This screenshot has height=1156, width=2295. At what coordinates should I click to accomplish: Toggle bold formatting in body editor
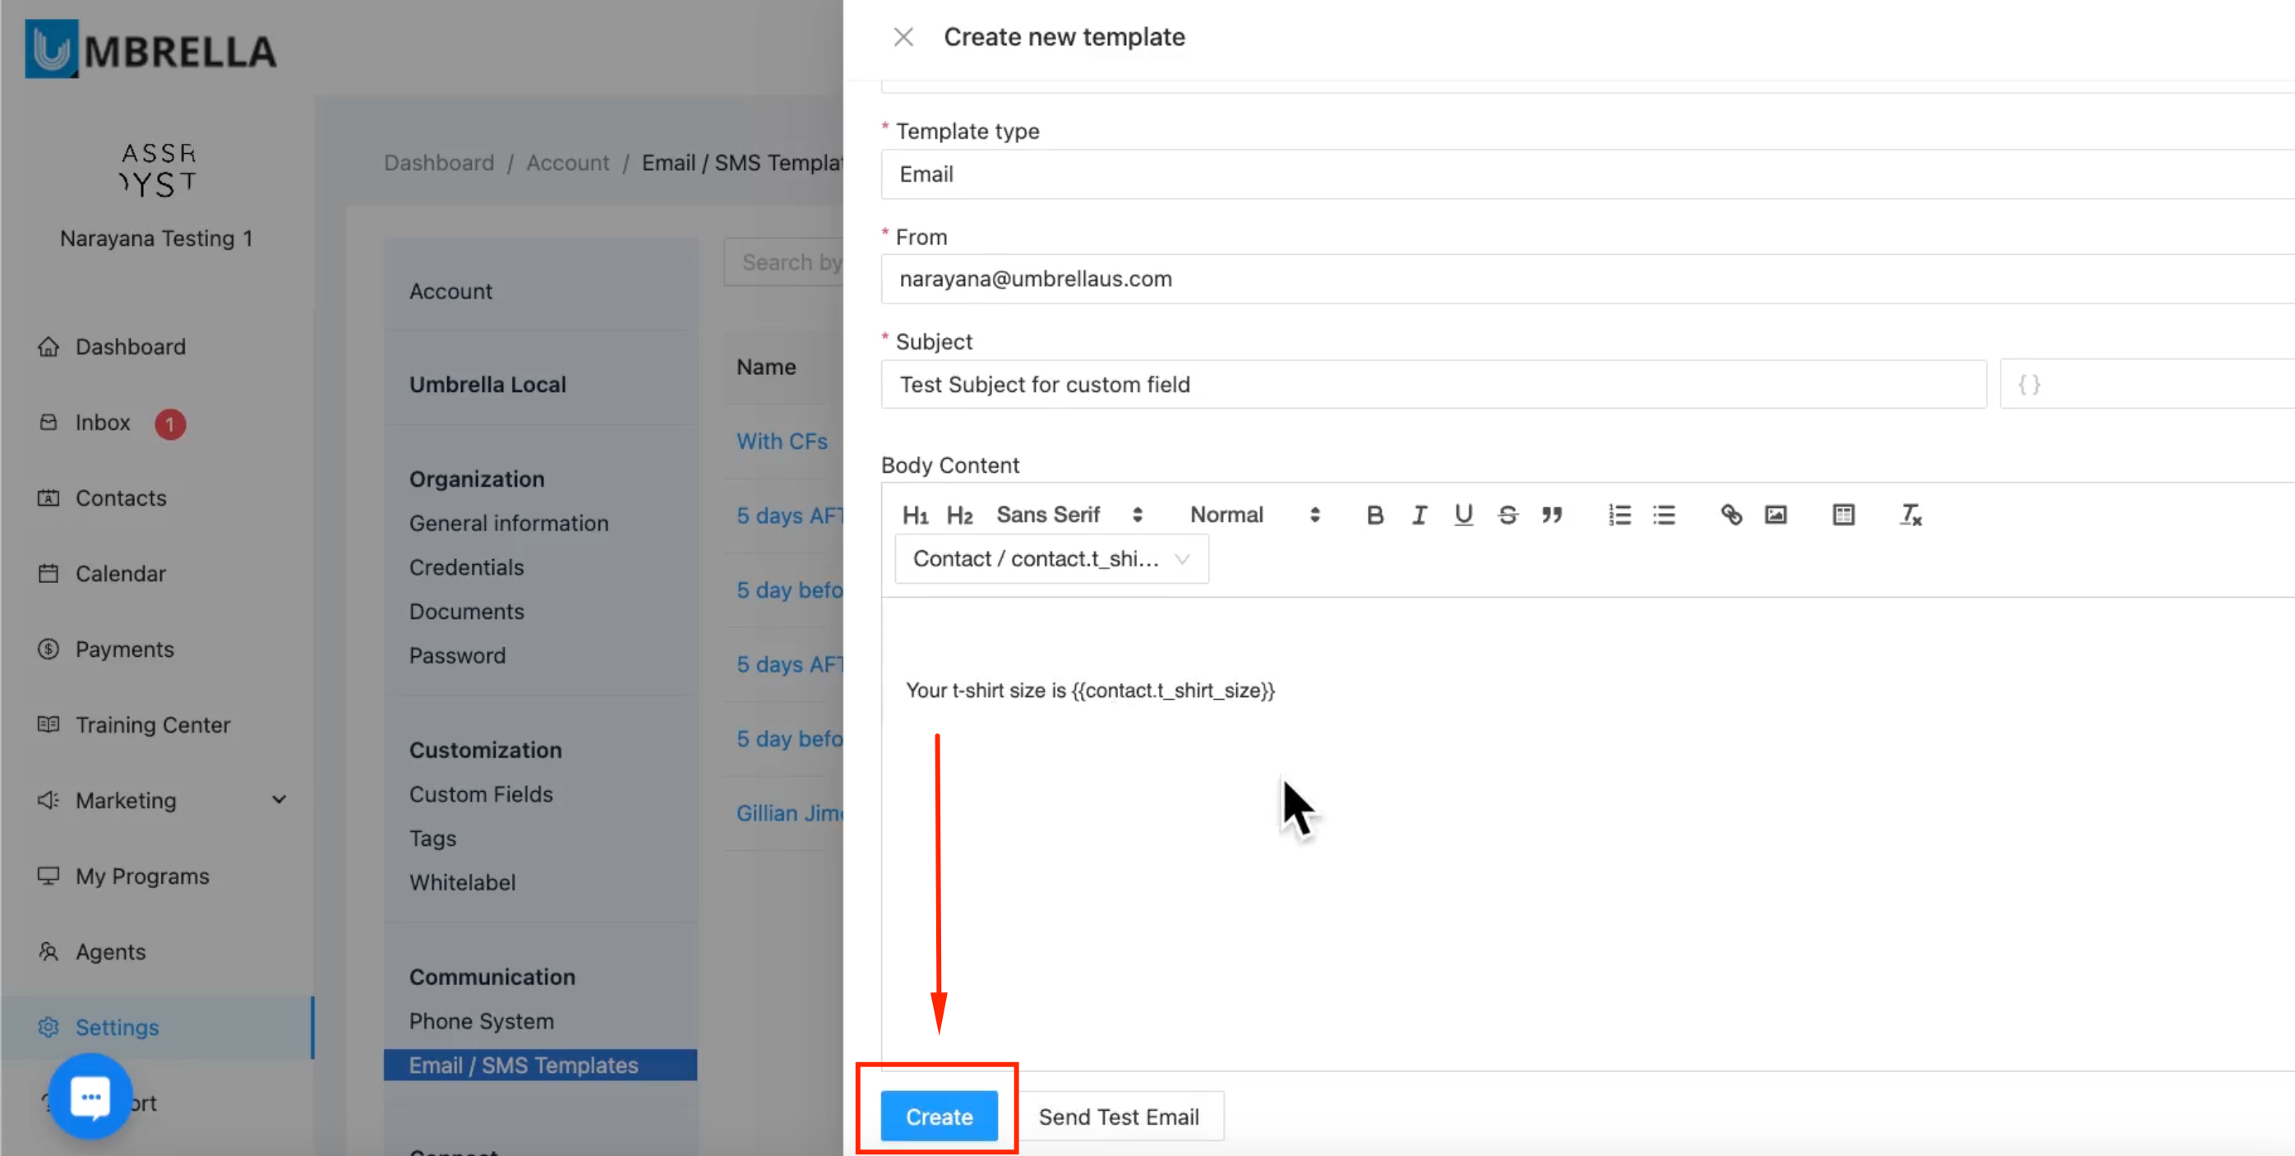coord(1374,516)
